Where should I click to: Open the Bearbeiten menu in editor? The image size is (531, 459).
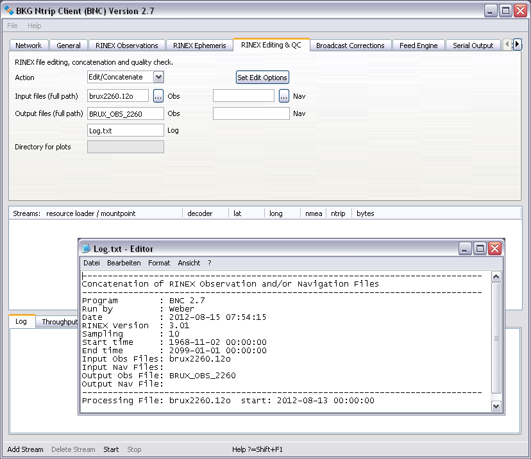124,263
